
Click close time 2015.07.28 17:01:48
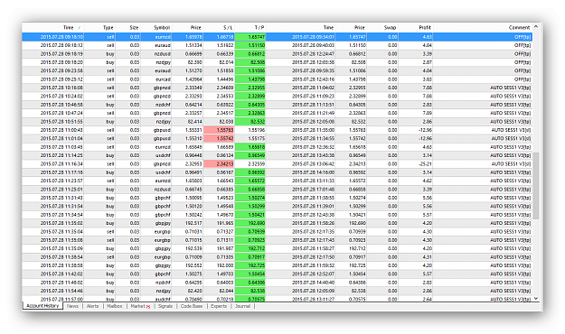coord(313,190)
